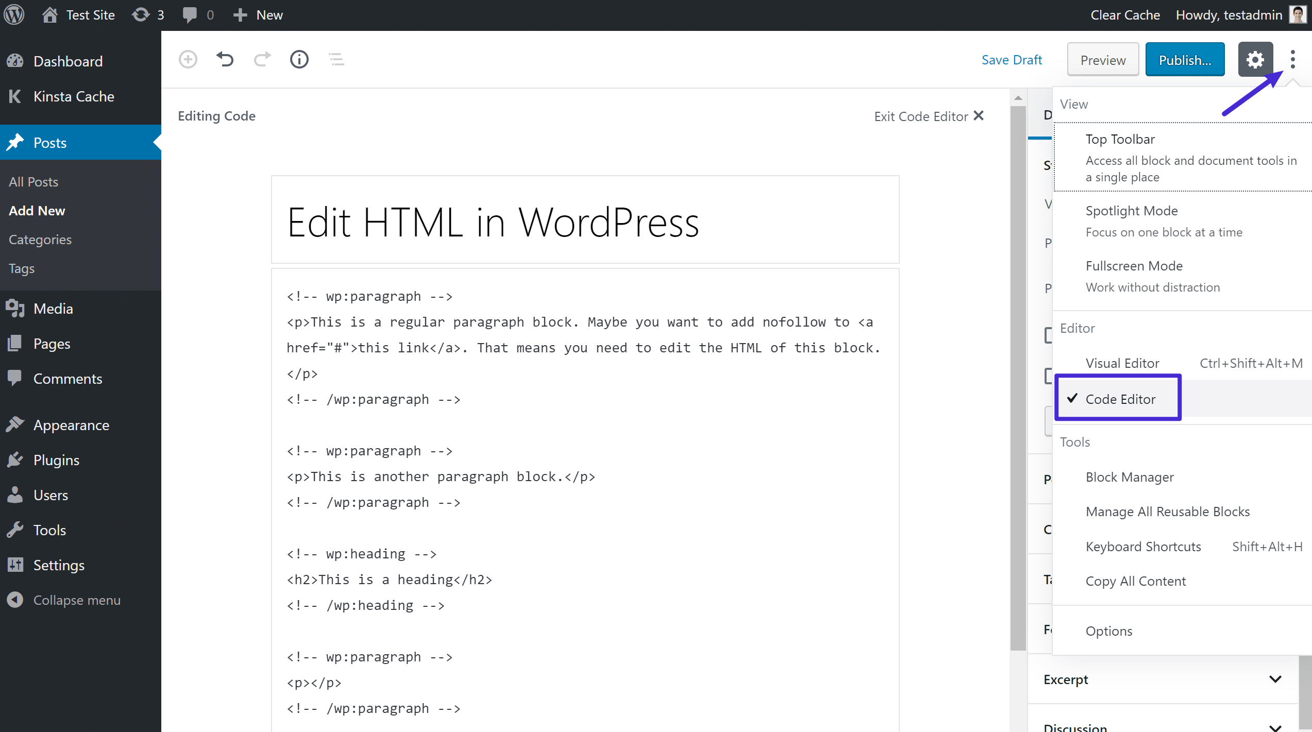Click Manage All Reusable Blocks
The height and width of the screenshot is (732, 1312).
point(1168,510)
